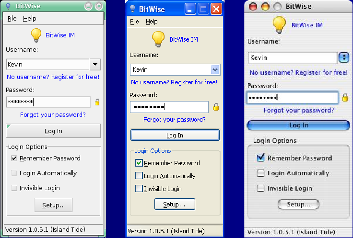Image resolution: width=353 pixels, height=238 pixels.
Task: Click BitWise IM link in the Mac window
Action: pyautogui.click(x=307, y=25)
